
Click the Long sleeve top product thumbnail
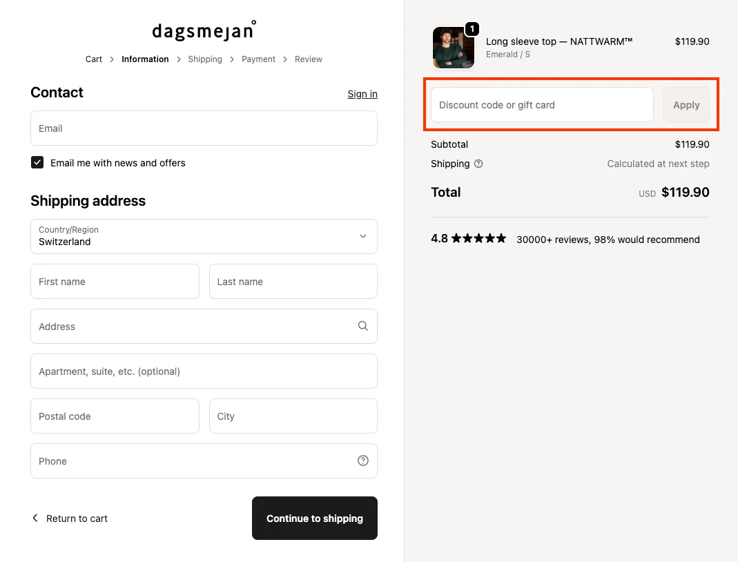pos(453,48)
